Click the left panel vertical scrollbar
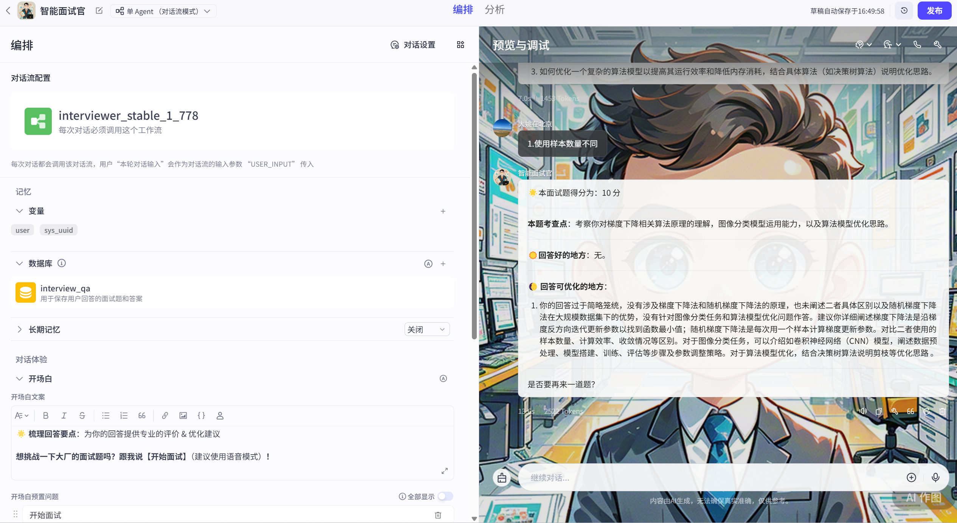This screenshot has height=523, width=957. 474,206
